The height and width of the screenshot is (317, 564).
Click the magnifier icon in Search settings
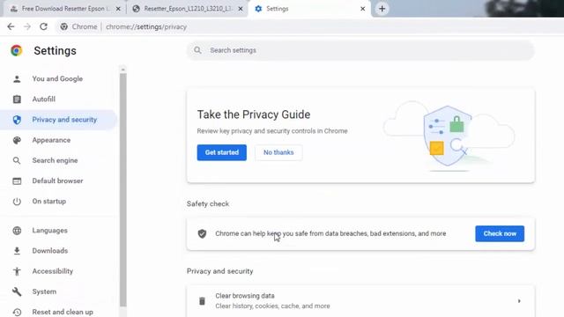coord(197,50)
